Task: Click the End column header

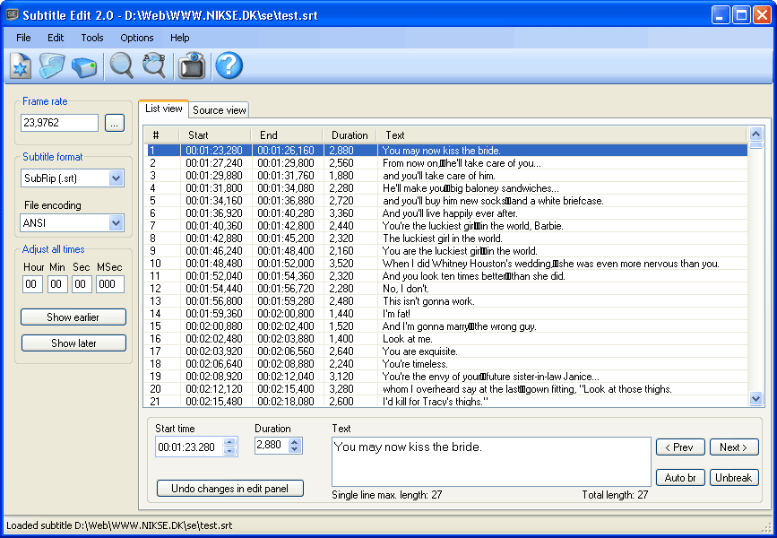Action: [x=288, y=135]
